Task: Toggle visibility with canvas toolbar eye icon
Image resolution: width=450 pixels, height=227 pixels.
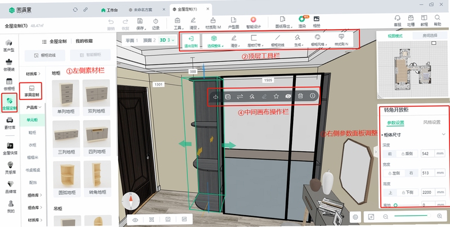Action: [x=288, y=96]
